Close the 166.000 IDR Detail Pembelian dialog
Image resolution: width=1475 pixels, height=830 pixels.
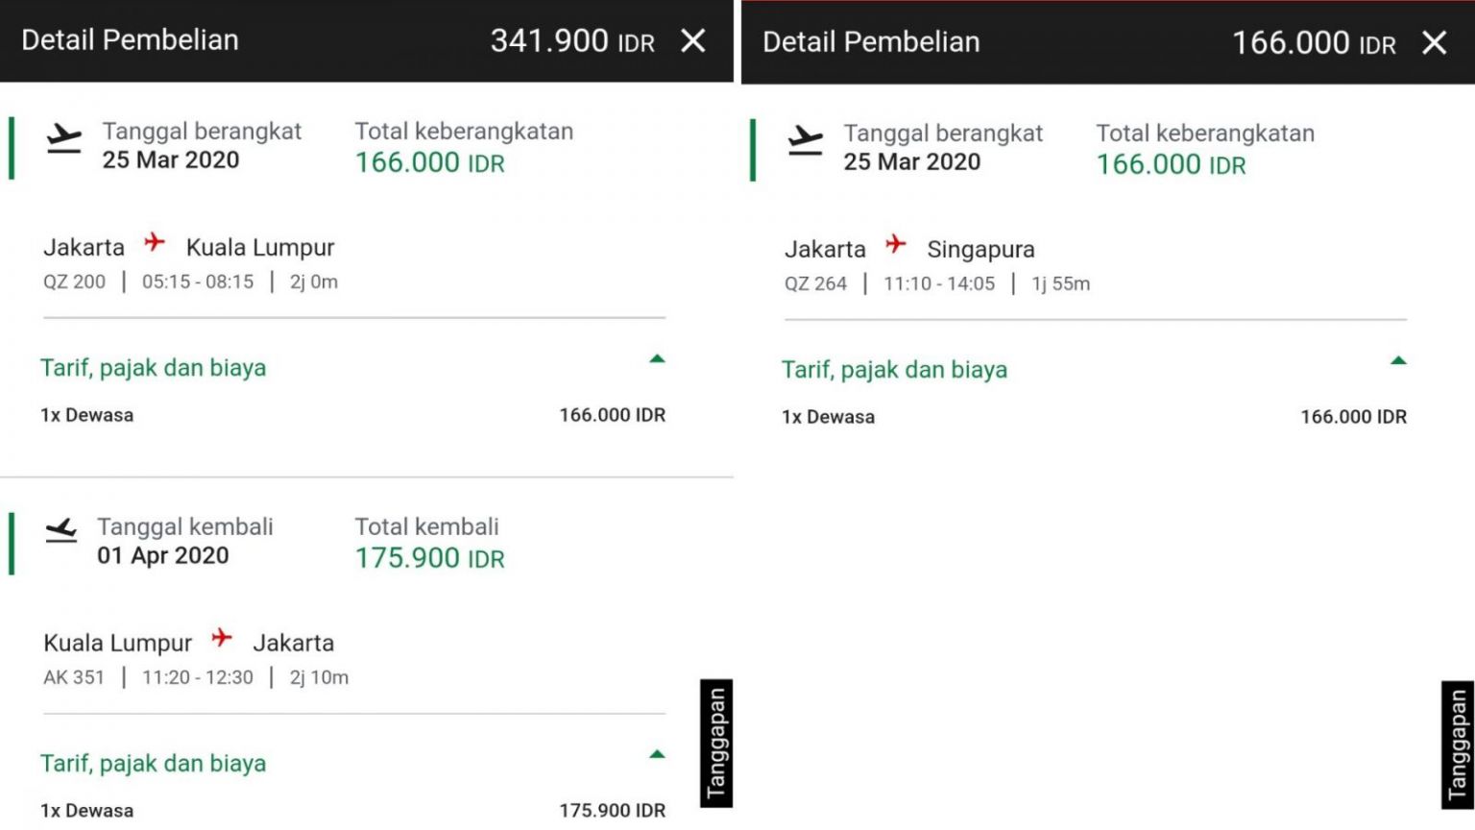[x=1435, y=43]
